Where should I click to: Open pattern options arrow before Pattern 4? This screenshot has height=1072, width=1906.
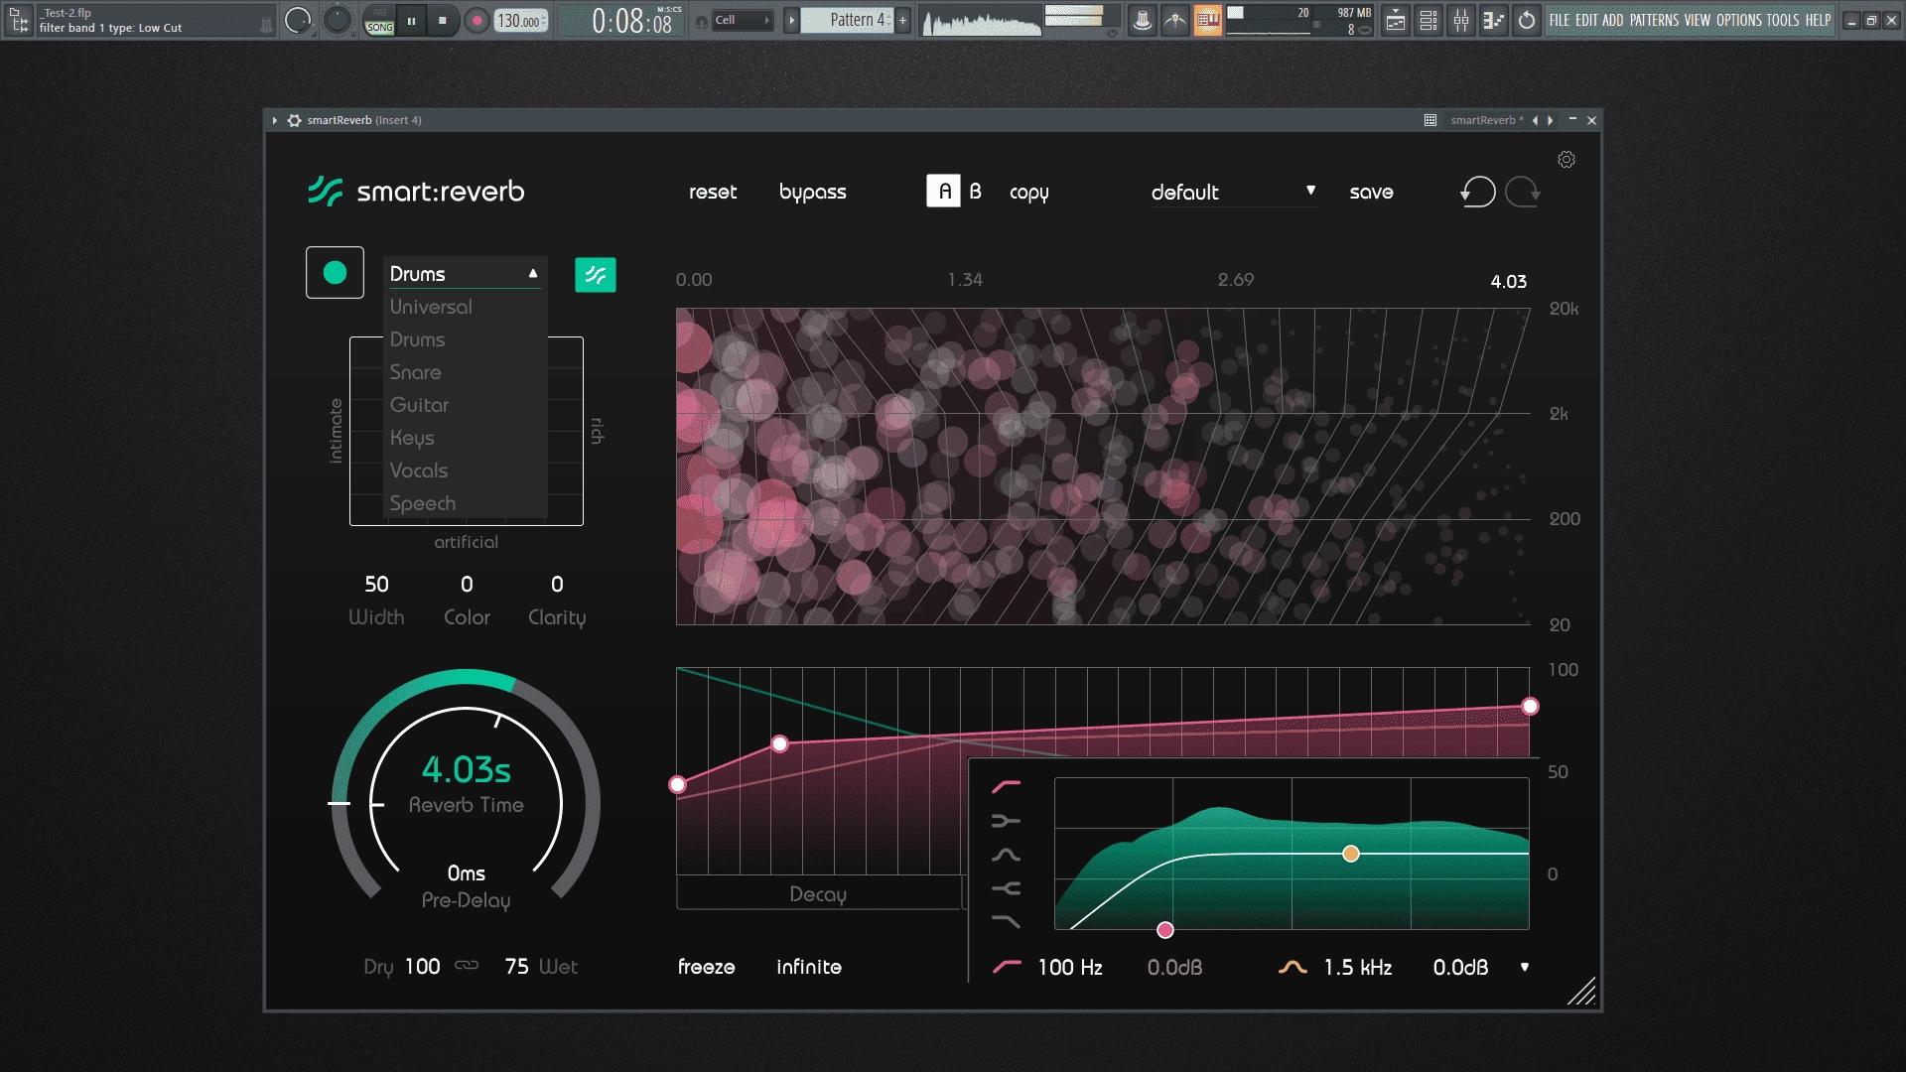(x=791, y=20)
